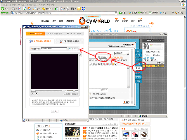The width and height of the screenshot is (187, 140).
Task: Click the browse file button beside jellyfish.wmv
Action: click(73, 49)
